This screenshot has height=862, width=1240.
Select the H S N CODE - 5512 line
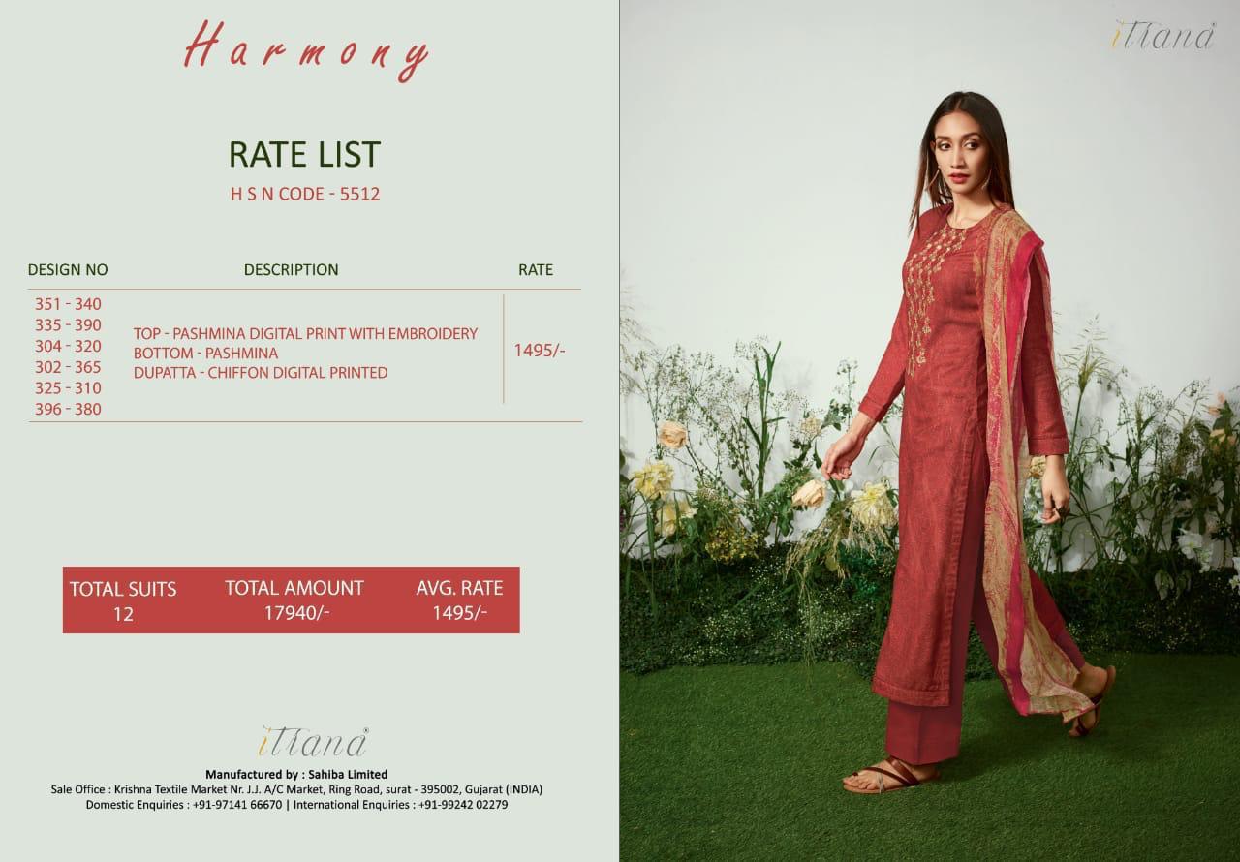[304, 193]
